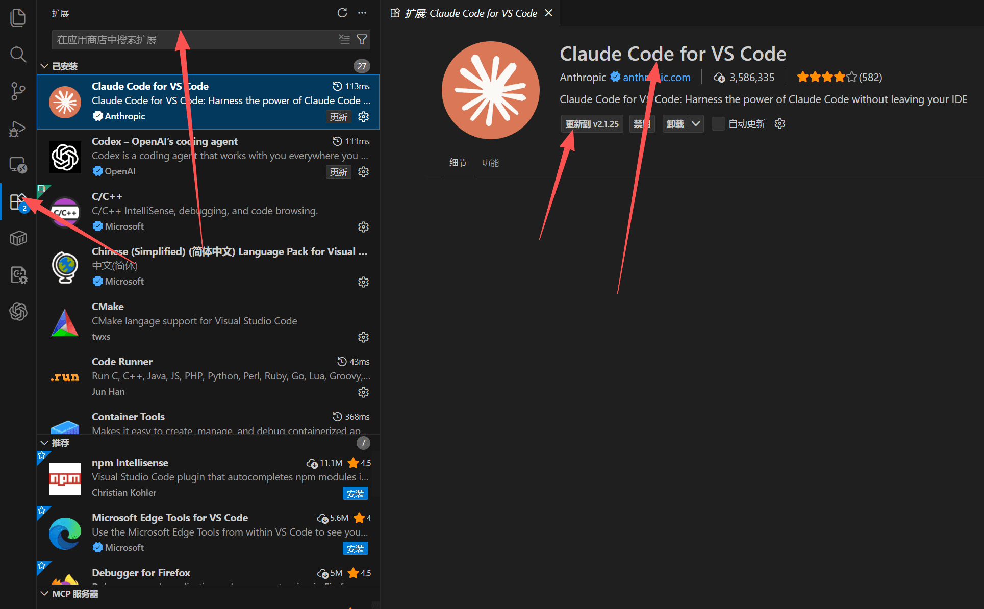Image resolution: width=984 pixels, height=609 pixels.
Task: Open the Remote Explorer view
Action: click(18, 165)
